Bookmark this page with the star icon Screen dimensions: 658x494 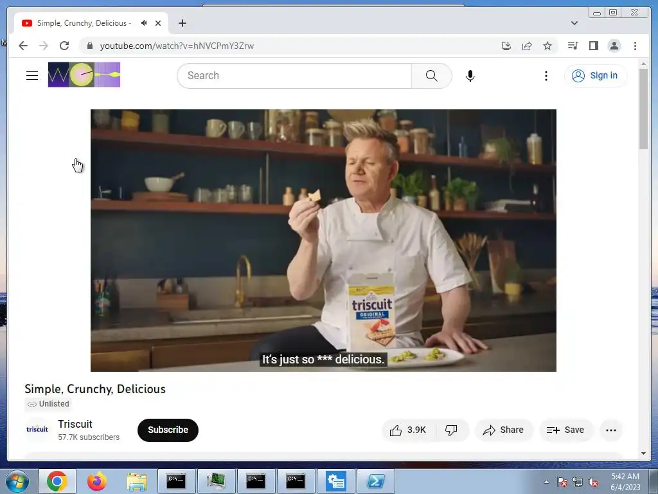point(547,46)
